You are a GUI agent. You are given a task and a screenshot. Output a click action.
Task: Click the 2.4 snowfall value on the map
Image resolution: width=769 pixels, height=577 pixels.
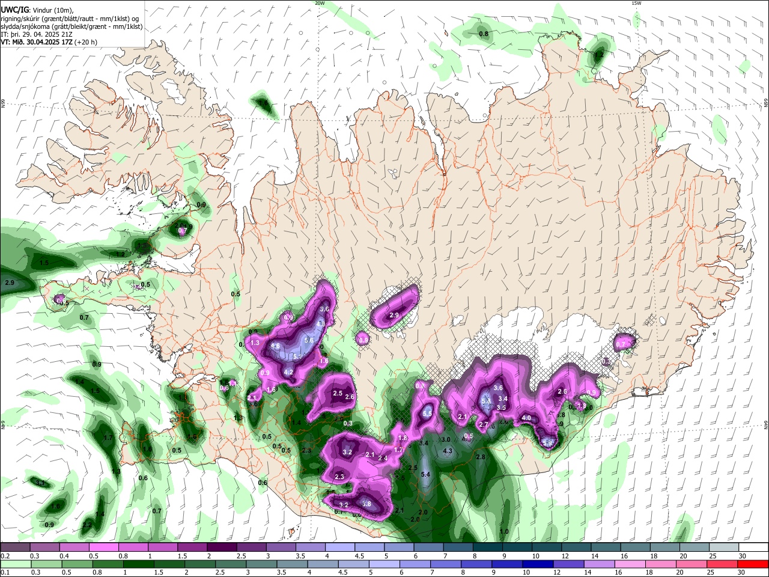tap(383, 459)
